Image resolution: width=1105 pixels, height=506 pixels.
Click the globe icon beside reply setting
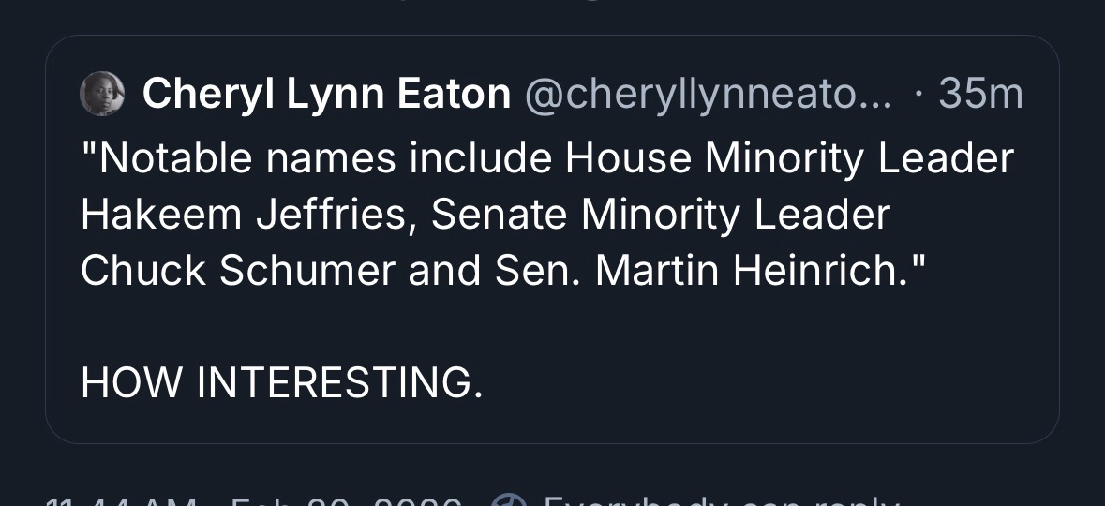(x=510, y=500)
